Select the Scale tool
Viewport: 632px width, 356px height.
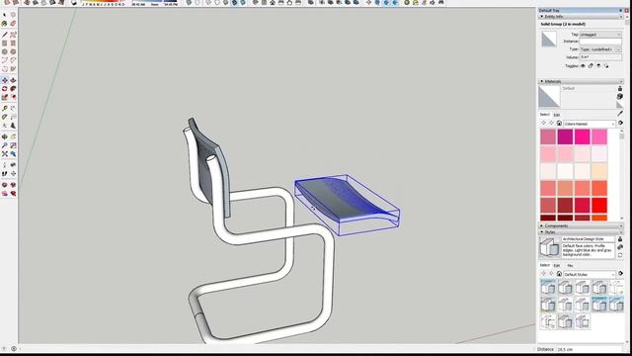click(4, 97)
